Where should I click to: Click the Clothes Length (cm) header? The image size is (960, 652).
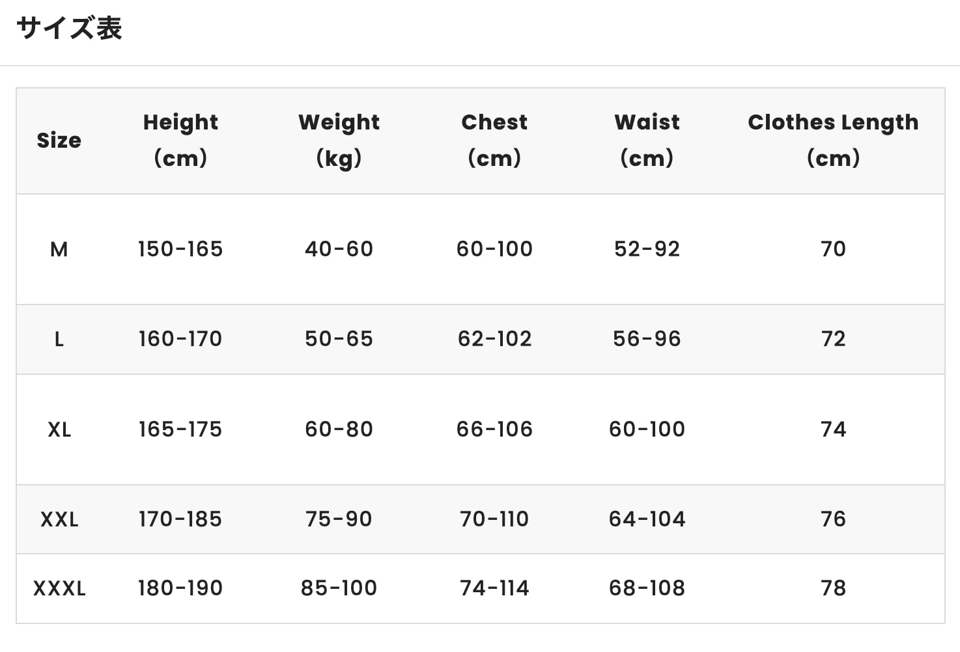tap(833, 140)
